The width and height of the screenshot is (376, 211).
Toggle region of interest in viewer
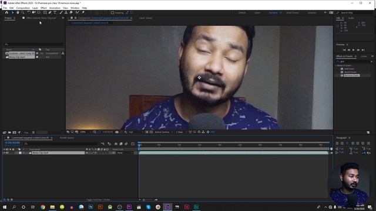tap(147, 132)
